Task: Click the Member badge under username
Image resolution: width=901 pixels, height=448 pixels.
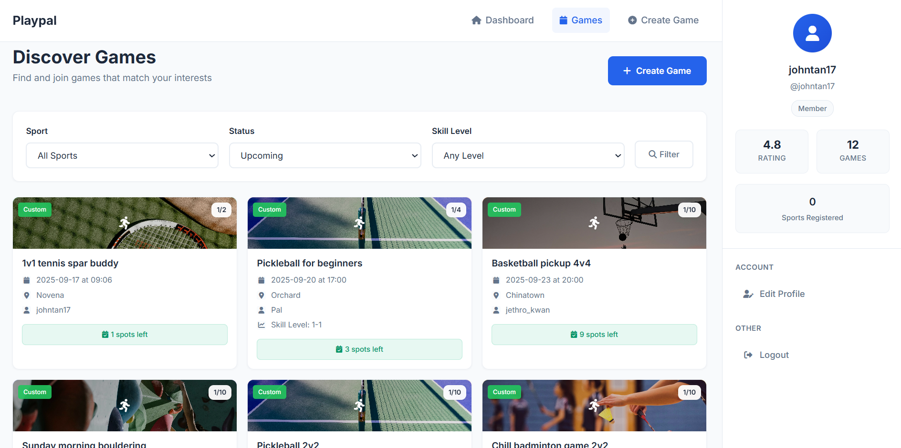Action: [x=812, y=109]
